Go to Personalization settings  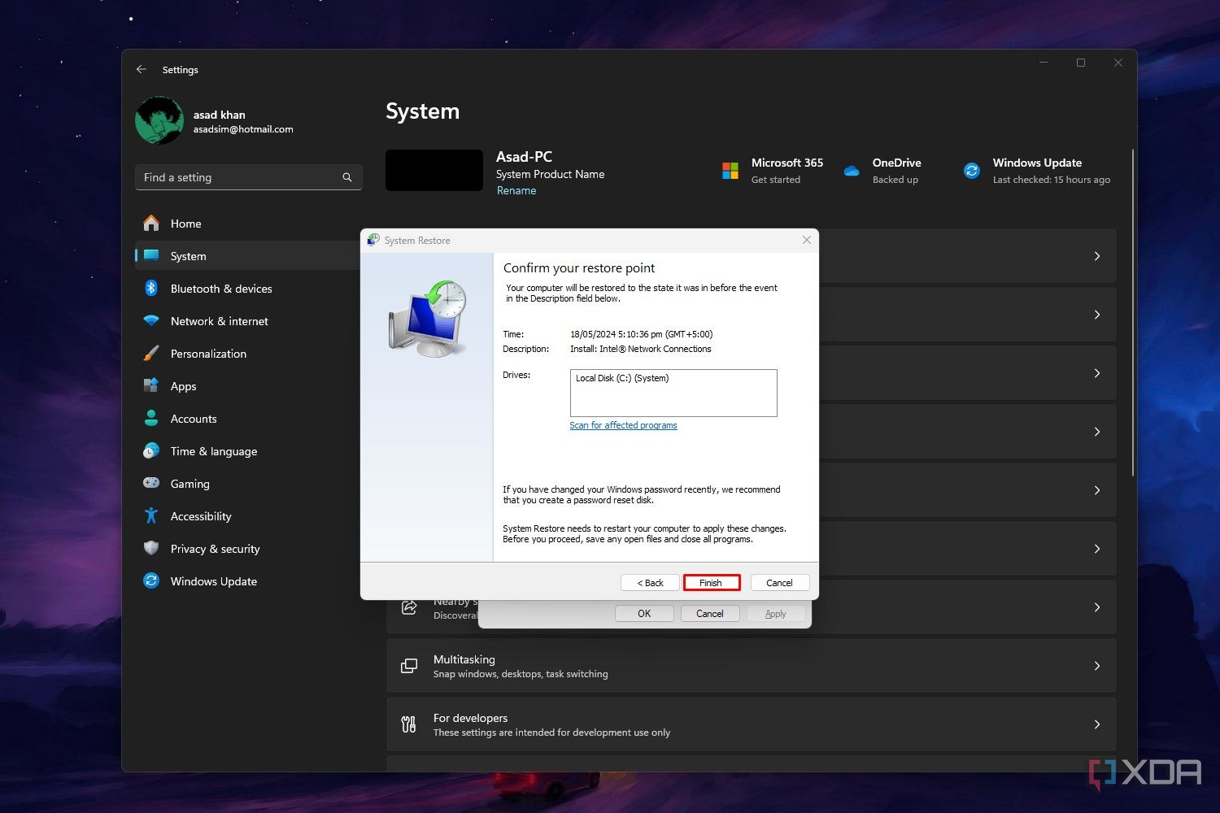coord(248,353)
